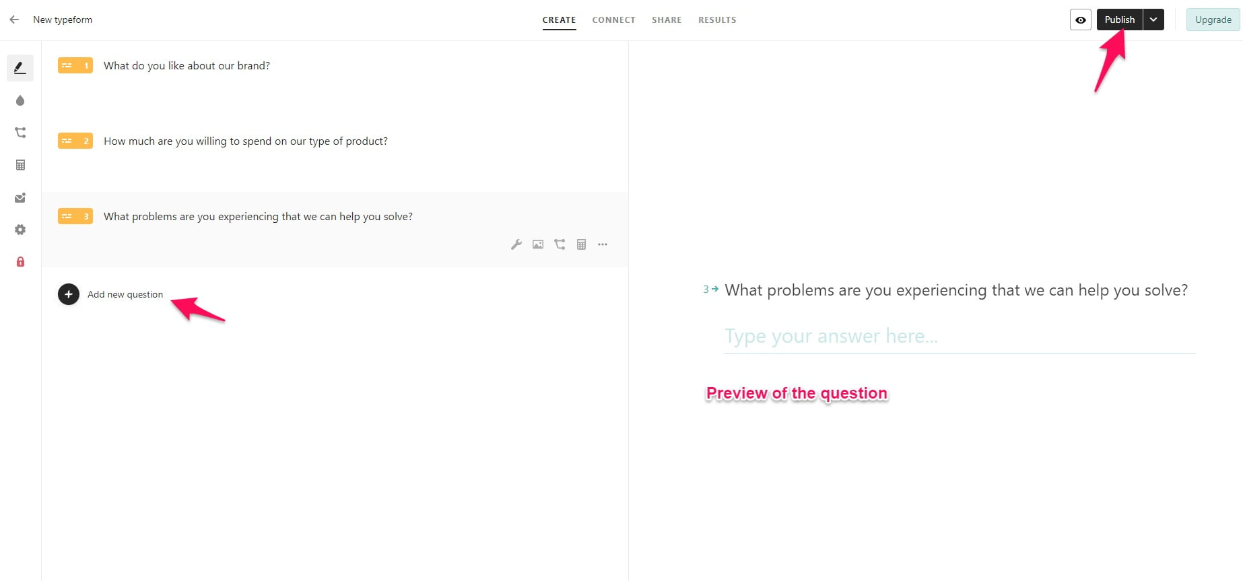1243x581 pixels.
Task: Open the Settings gear icon in sidebar
Action: click(x=20, y=230)
